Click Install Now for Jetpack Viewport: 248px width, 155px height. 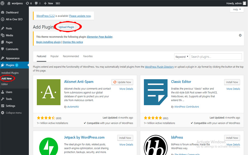[125, 138]
